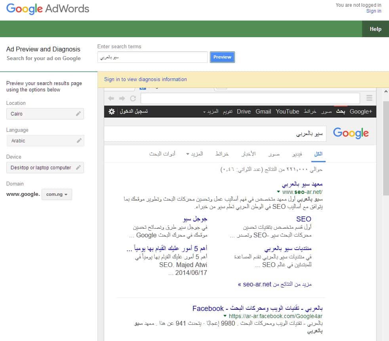Viewport: 389px width, 341px height.
Task: Open the com.ng domain dropdown
Action: click(x=57, y=194)
